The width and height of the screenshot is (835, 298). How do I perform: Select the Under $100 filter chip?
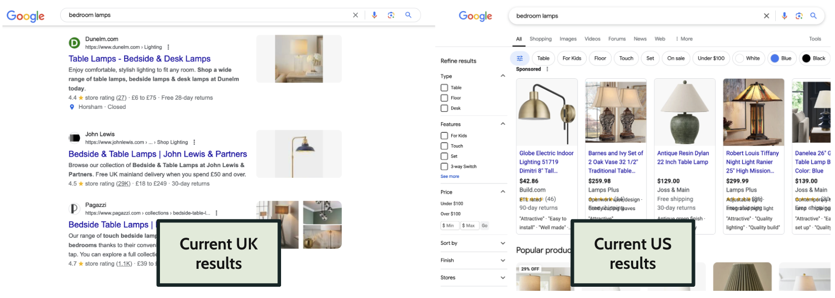(x=711, y=58)
